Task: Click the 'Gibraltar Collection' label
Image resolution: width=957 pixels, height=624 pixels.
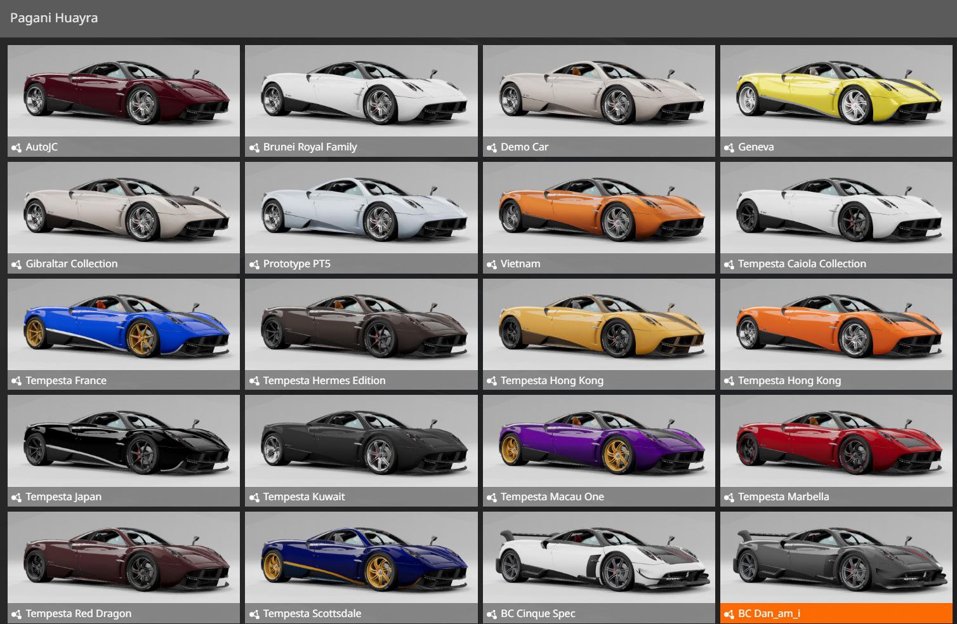Action: 72,264
